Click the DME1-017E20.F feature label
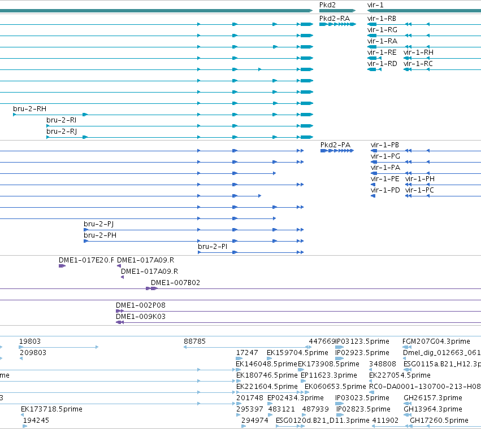Image resolution: width=481 pixels, height=429 pixels. (86, 260)
